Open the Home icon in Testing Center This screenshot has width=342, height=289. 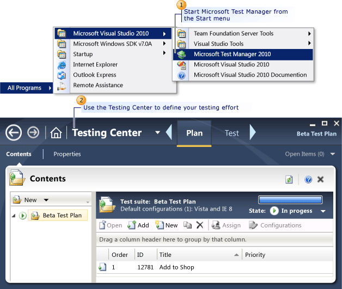56,133
